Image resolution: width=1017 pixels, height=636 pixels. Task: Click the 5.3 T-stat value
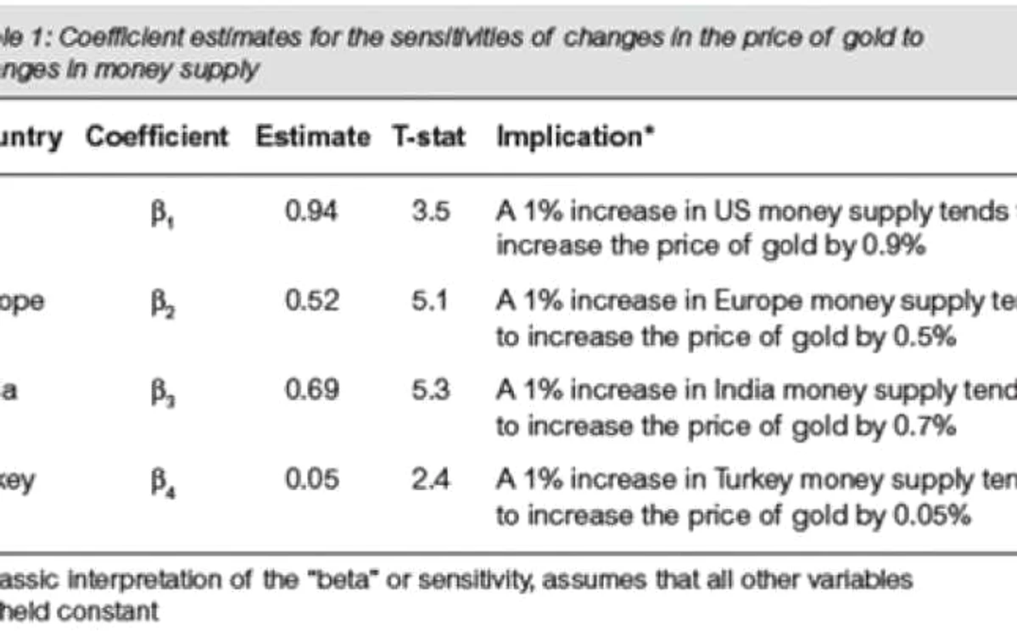tap(431, 389)
